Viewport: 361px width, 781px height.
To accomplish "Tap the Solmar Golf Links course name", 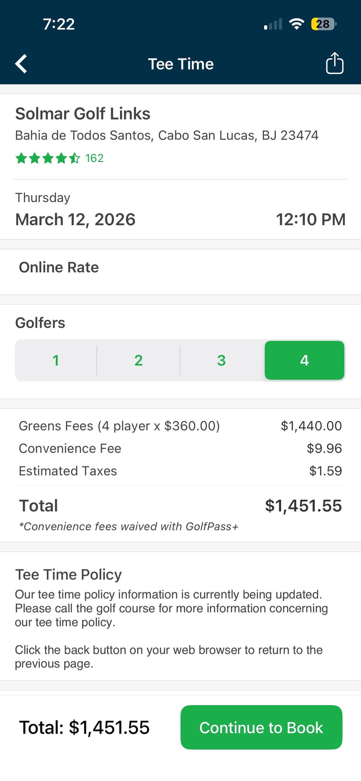I will tap(83, 114).
